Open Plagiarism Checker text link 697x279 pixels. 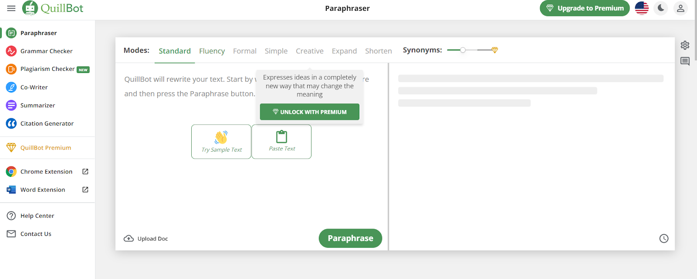click(47, 69)
